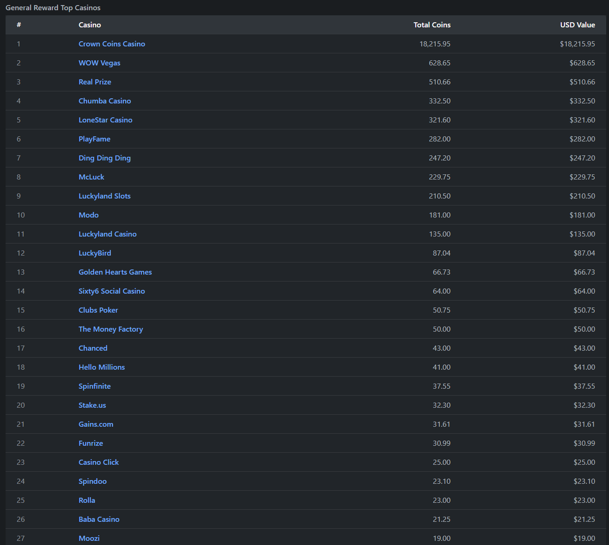Open the Chumba Casino link
The image size is (609, 545).
pos(105,101)
